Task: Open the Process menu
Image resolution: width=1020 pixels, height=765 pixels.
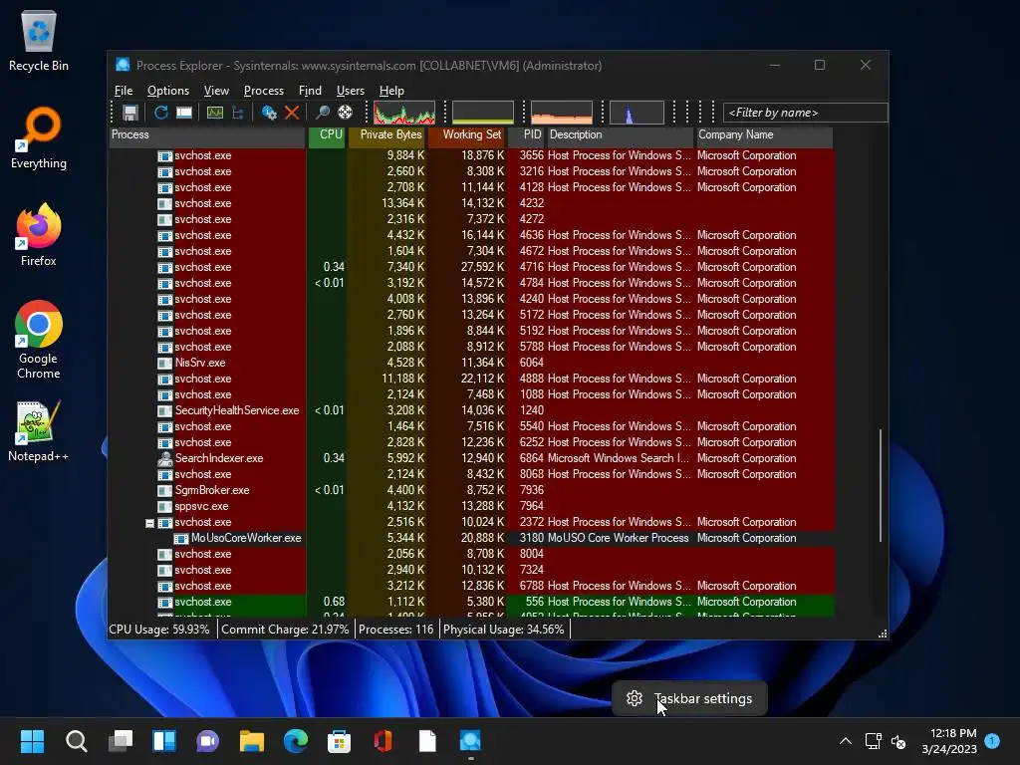Action: pyautogui.click(x=263, y=91)
